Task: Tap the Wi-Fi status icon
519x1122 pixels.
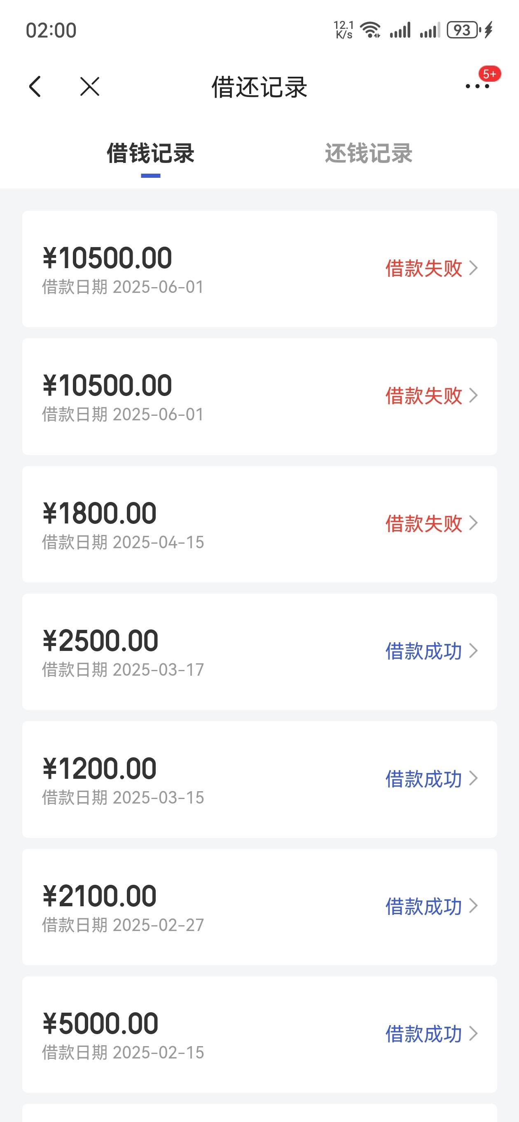Action: tap(372, 30)
